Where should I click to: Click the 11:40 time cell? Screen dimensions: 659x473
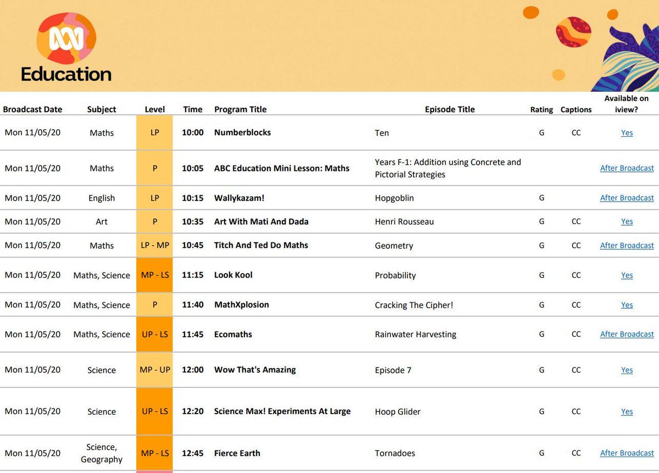tap(193, 305)
